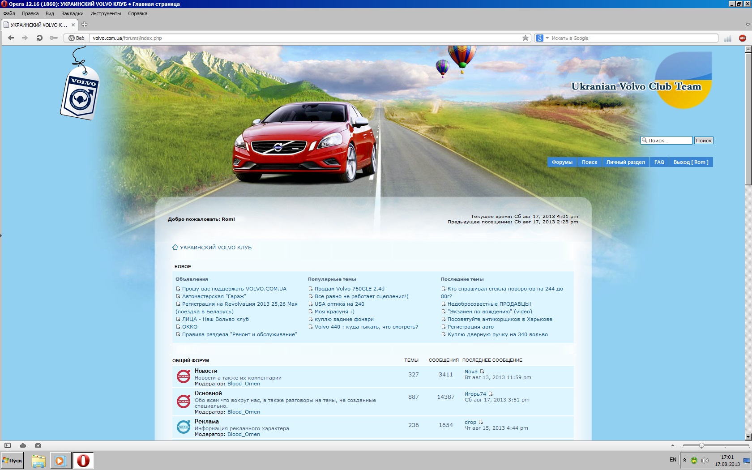Reload the page with the refresh icon
This screenshot has height=470, width=752.
pos(39,38)
